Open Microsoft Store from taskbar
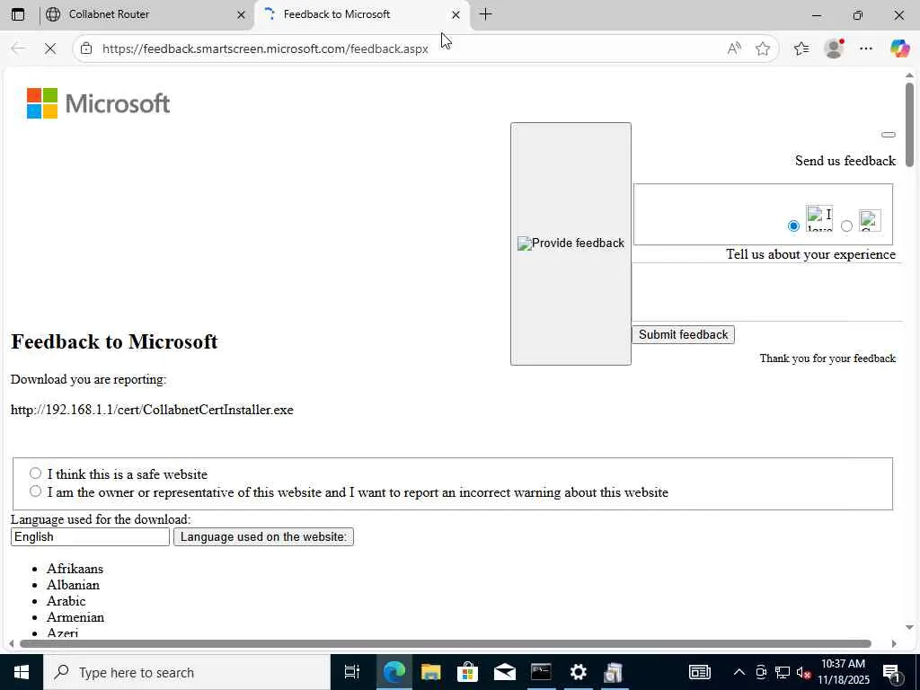The height and width of the screenshot is (690, 920). (467, 672)
